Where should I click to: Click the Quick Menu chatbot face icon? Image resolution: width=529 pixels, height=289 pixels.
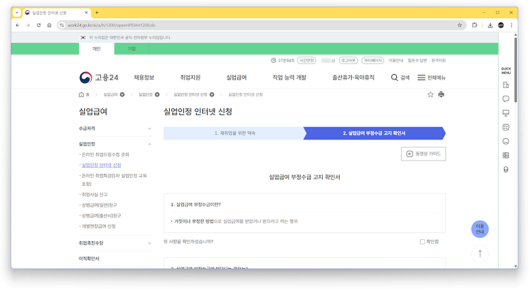coord(505,127)
